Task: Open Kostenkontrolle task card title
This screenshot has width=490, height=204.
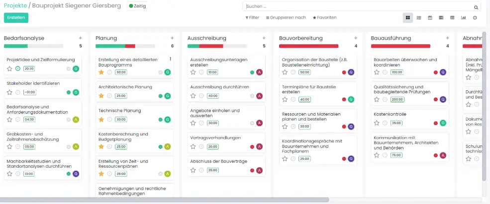Action: point(390,114)
